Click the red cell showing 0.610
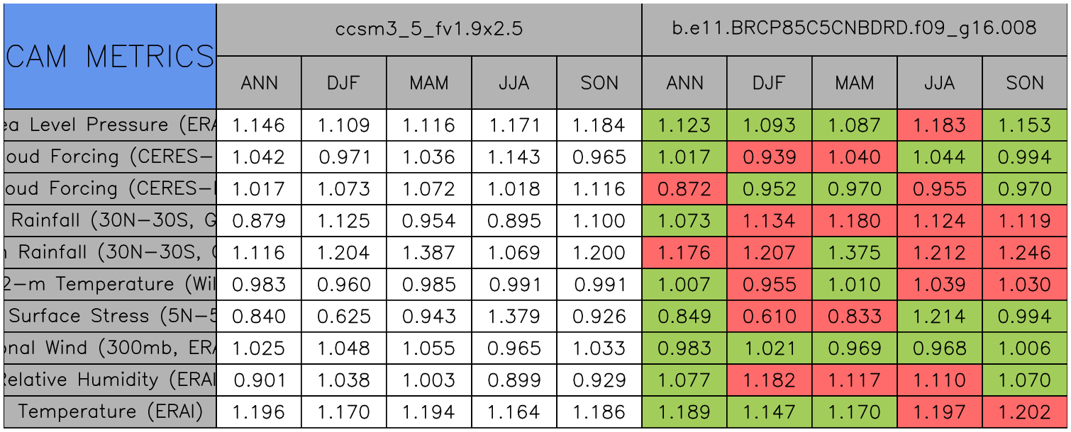This screenshot has height=432, width=1071. (x=770, y=316)
